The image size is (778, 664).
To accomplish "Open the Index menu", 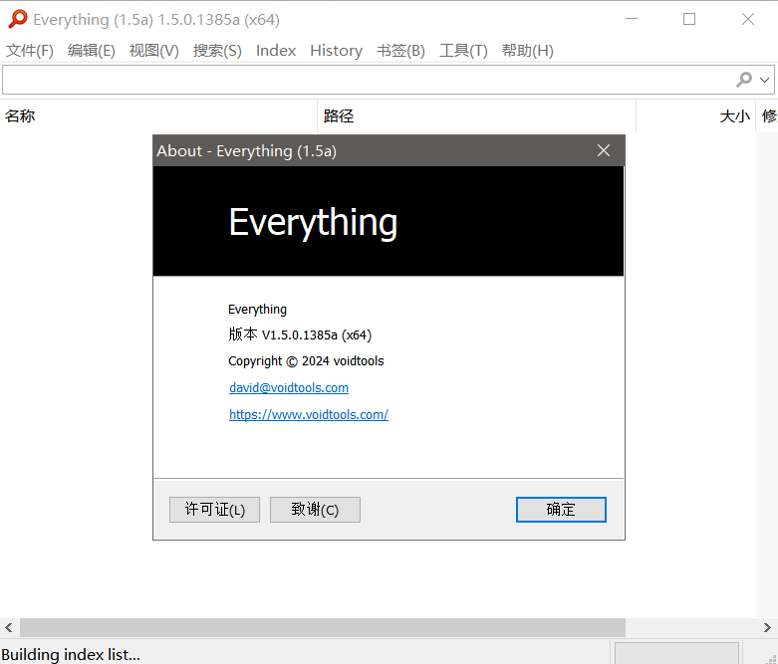I will [x=276, y=51].
